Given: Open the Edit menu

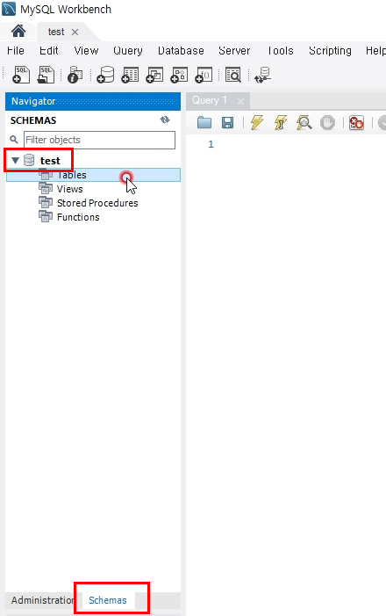Looking at the screenshot, I should point(48,51).
